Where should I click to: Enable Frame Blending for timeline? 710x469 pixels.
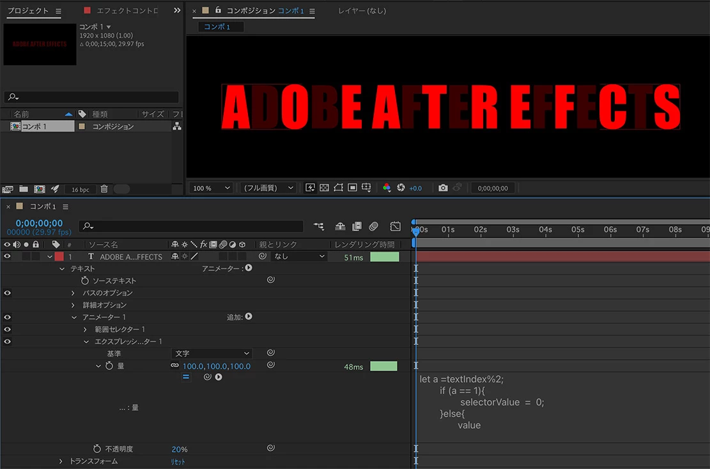357,226
